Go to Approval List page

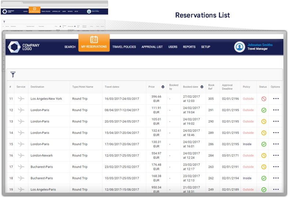[x=152, y=47]
